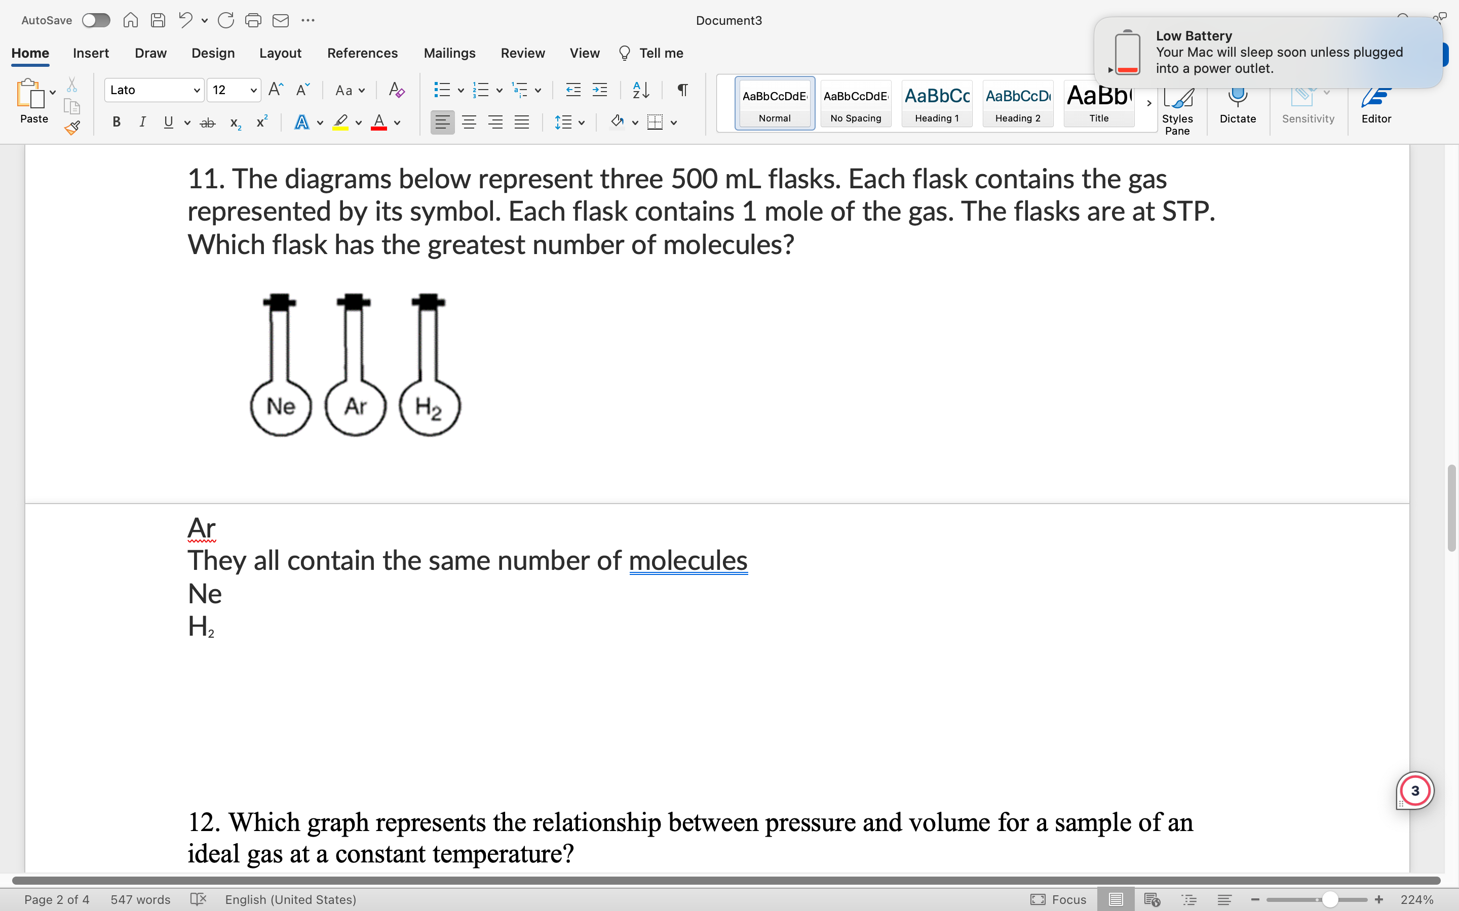Open the Layout ribbon tab
Viewport: 1459px width, 911px height.
tap(280, 53)
